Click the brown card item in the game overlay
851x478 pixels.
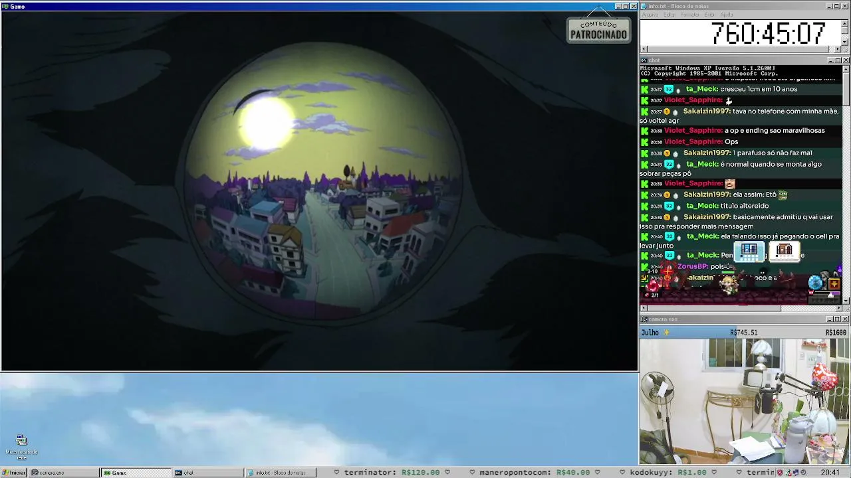click(785, 251)
